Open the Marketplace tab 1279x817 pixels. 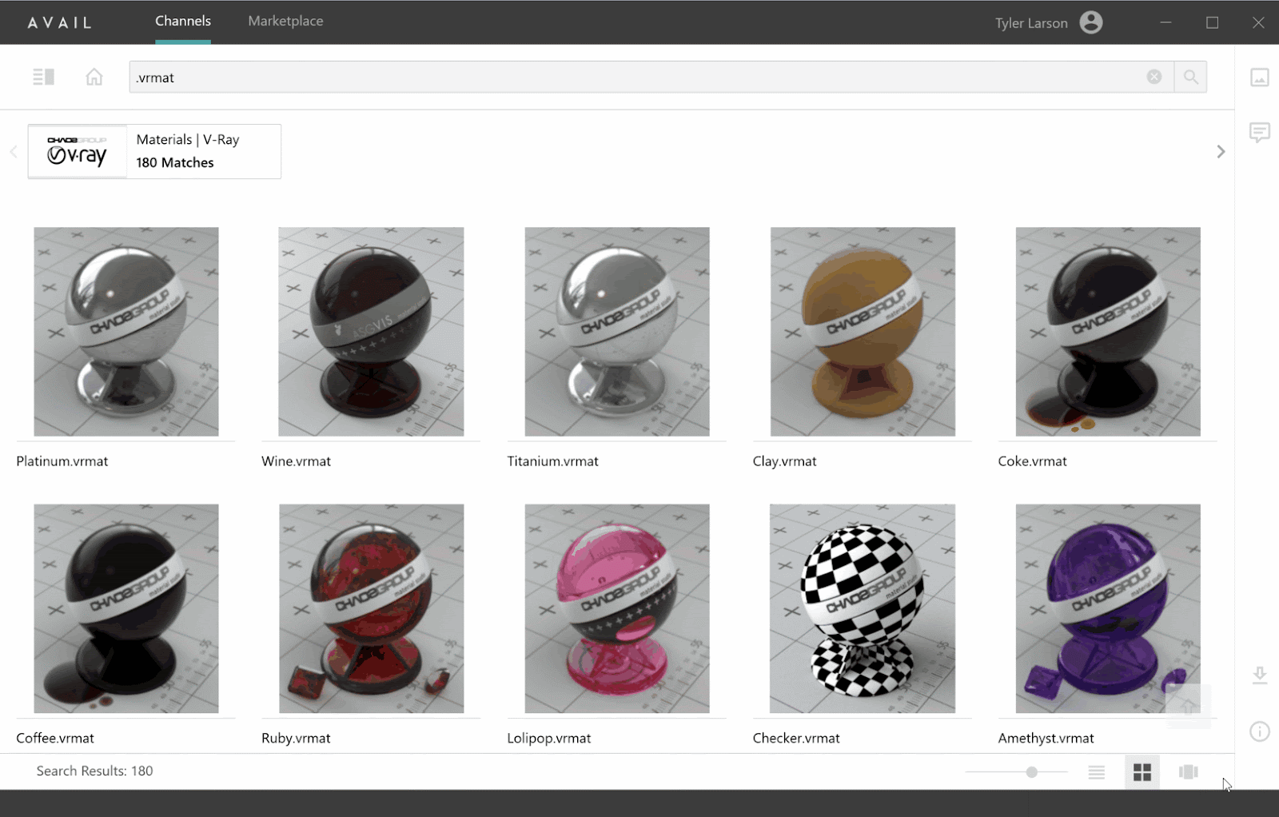pyautogui.click(x=285, y=22)
